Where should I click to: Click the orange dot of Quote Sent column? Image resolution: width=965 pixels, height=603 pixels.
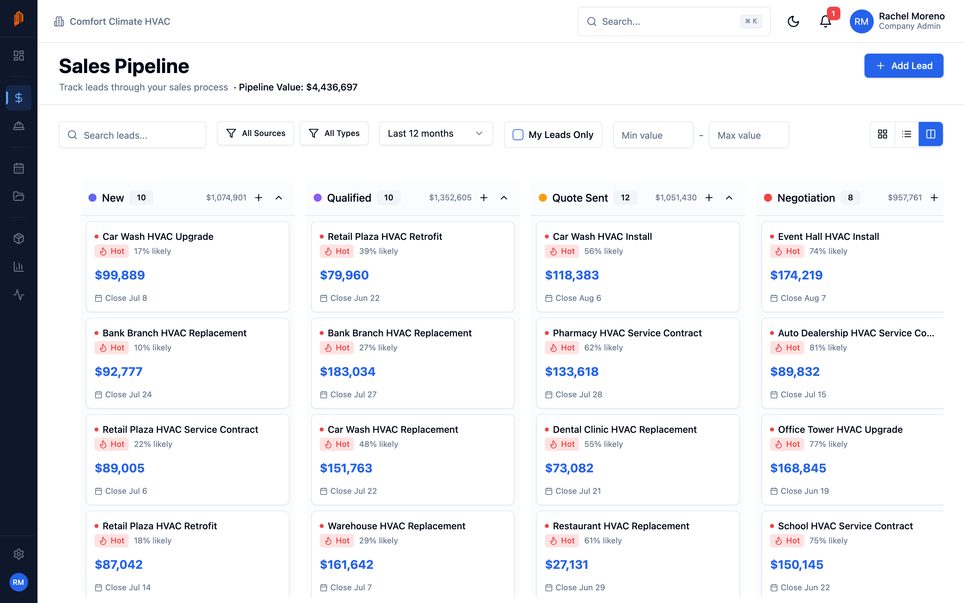pos(543,198)
